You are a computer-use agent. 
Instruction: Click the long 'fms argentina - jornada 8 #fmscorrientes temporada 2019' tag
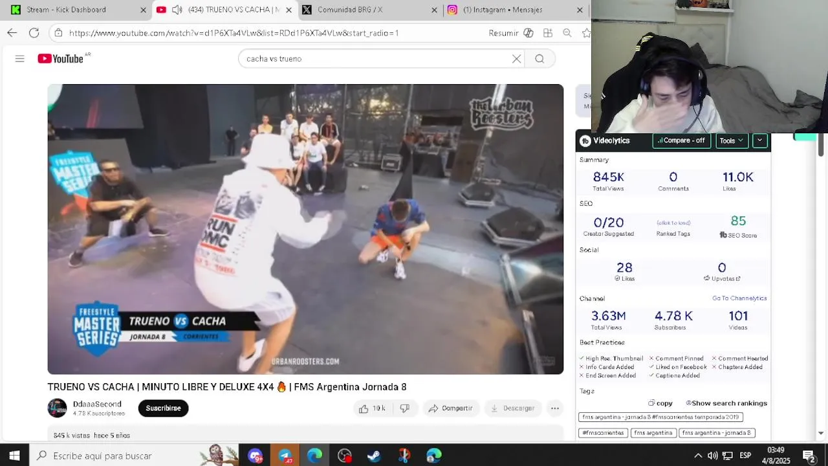click(x=660, y=417)
